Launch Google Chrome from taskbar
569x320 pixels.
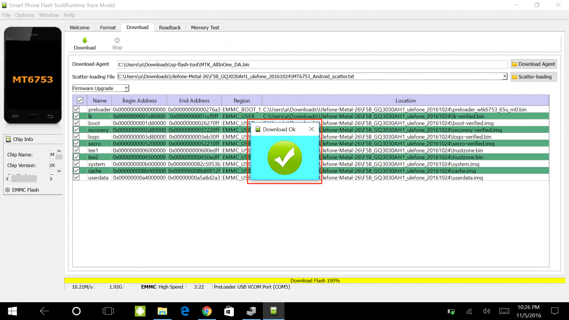[x=207, y=311]
